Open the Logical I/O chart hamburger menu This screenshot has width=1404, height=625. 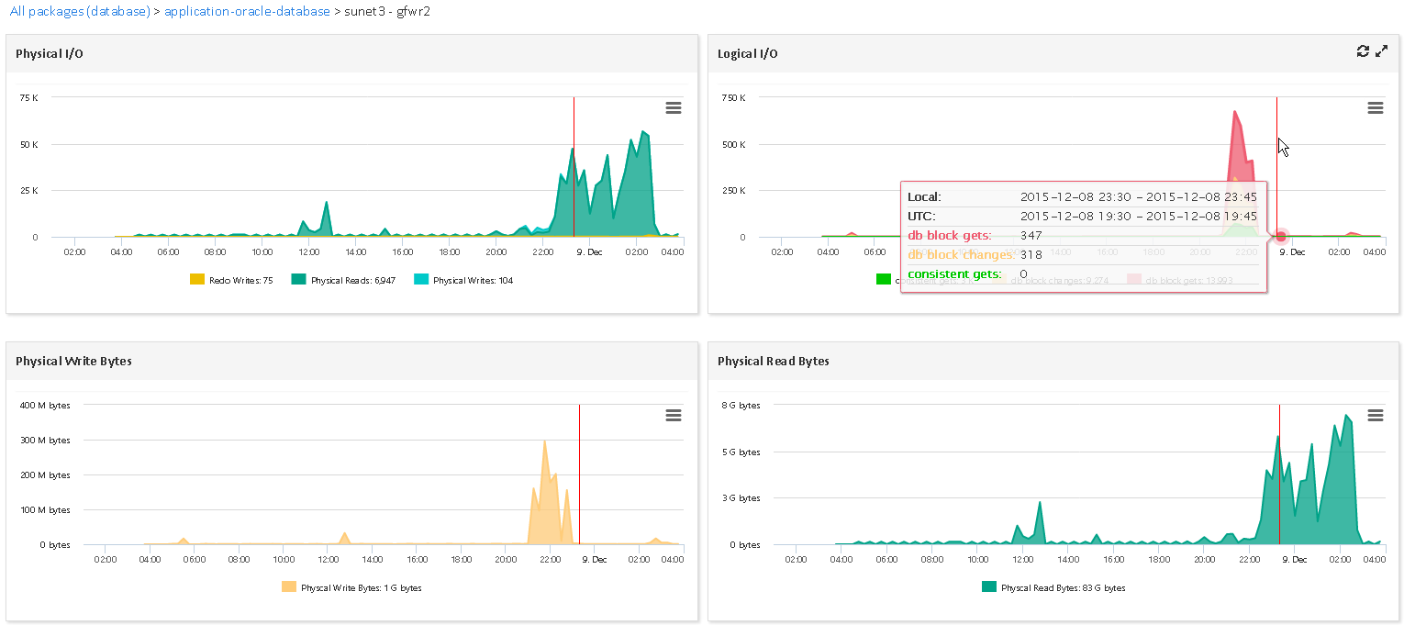pos(1375,107)
